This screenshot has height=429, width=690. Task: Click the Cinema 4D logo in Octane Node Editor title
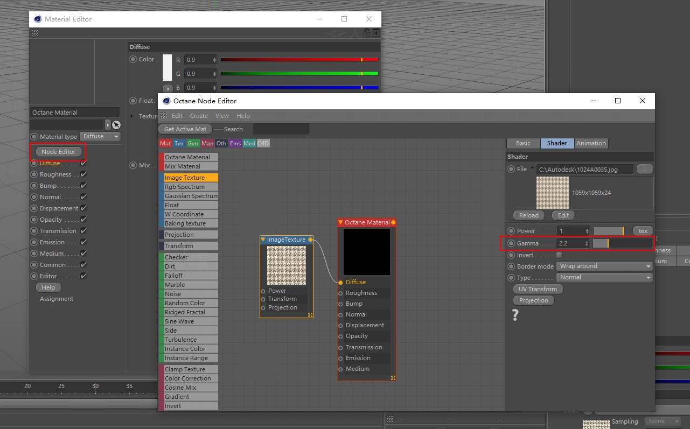coord(166,101)
